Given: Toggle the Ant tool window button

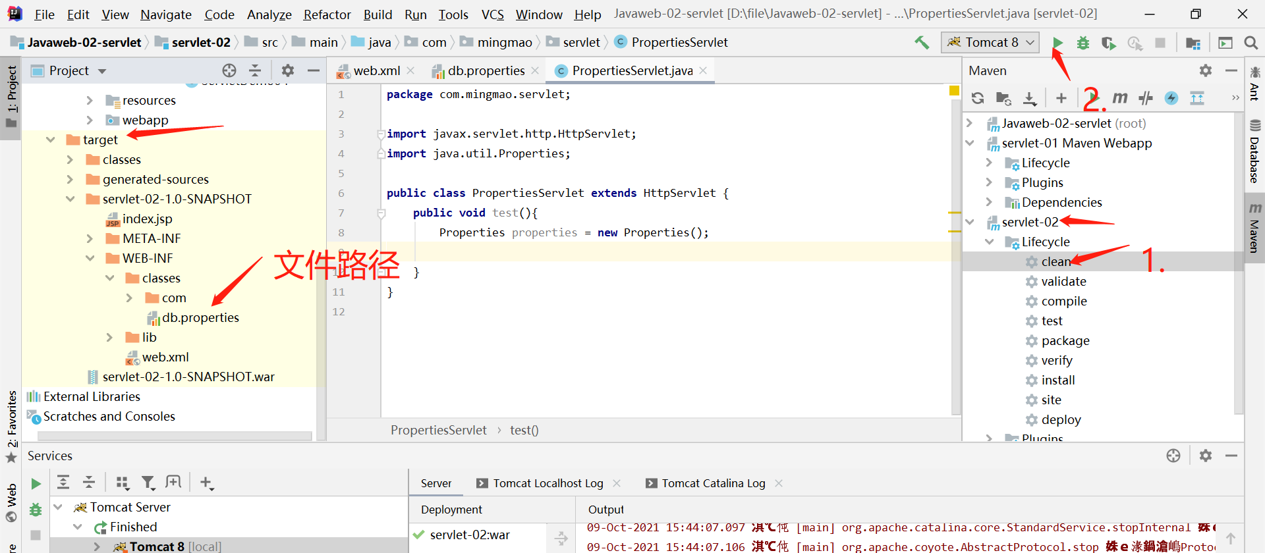Looking at the screenshot, I should pyautogui.click(x=1254, y=84).
